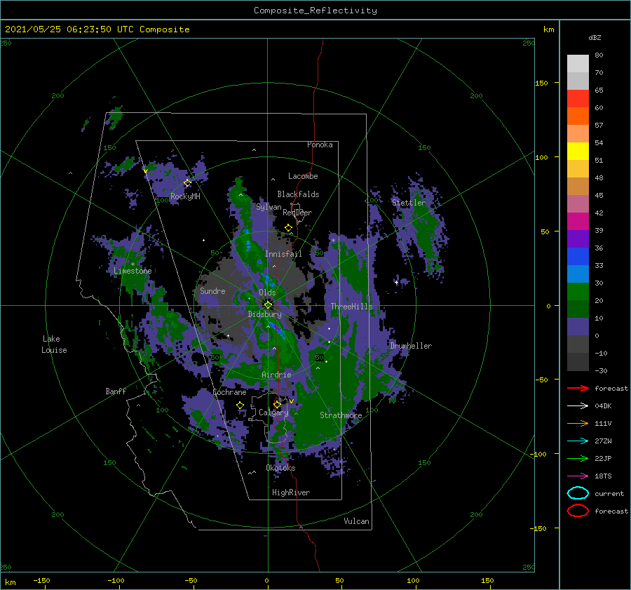631x590 pixels.
Task: Click the red forecast ellipse icon
Action: click(x=578, y=511)
